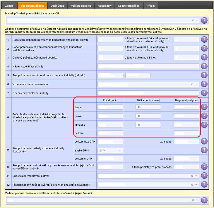Image resolution: width=214 pixels, height=208 pixels.
Task: Click the end date field of termín realizace
Action: (138, 75)
